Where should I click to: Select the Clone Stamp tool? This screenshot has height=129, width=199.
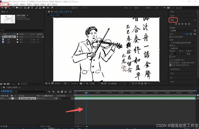(40, 8)
